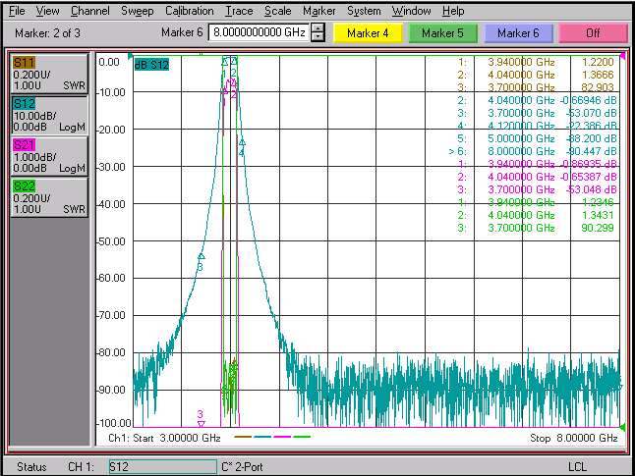The image size is (635, 476).
Task: Click the dB S12 trace title label
Action: tap(151, 65)
